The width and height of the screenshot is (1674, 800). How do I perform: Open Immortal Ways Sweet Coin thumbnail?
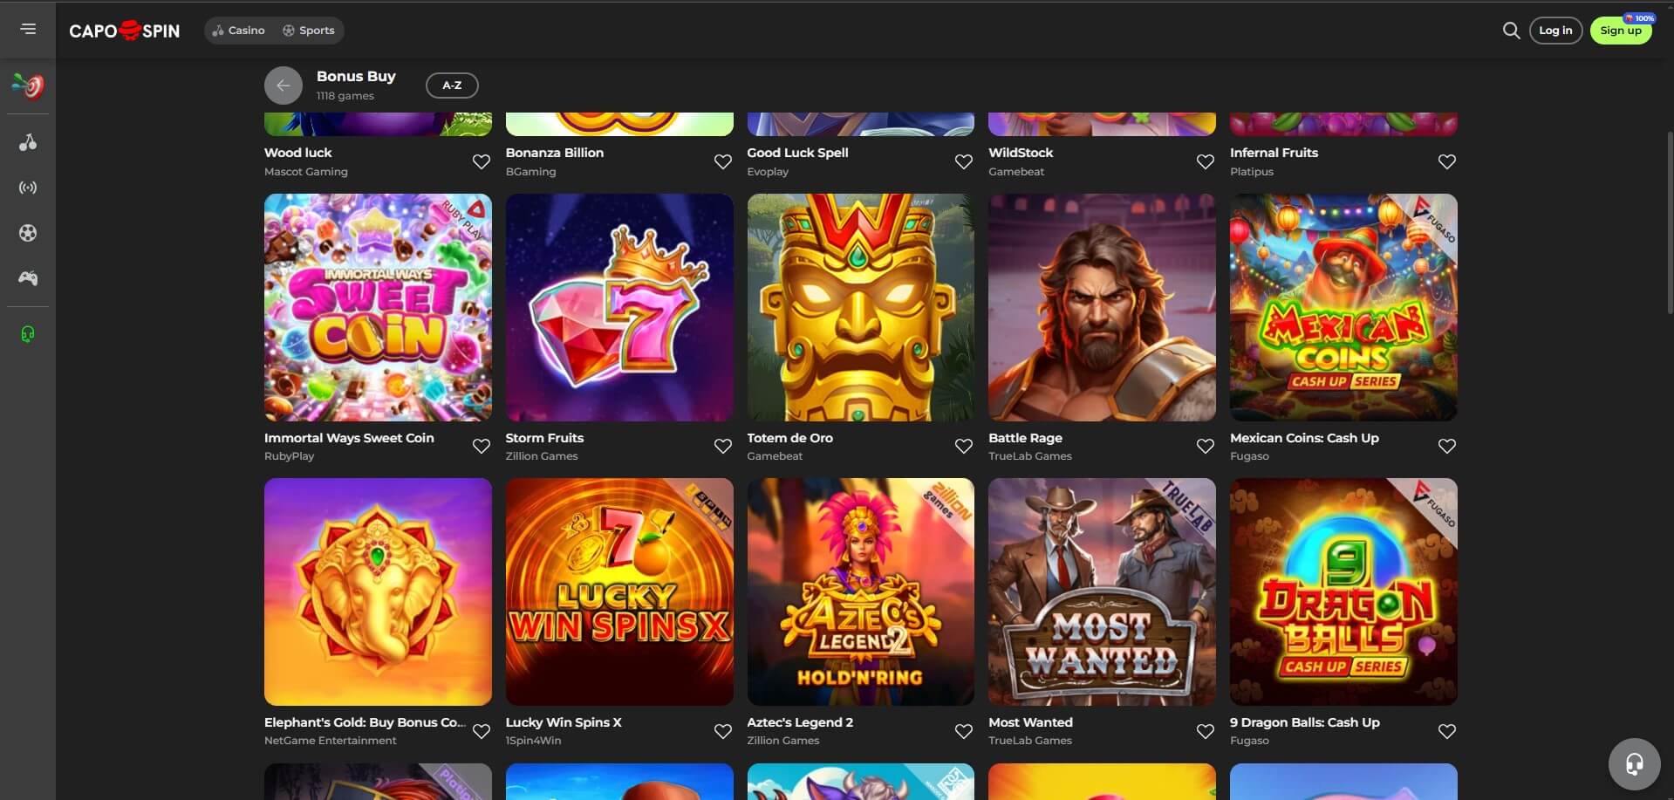point(378,307)
